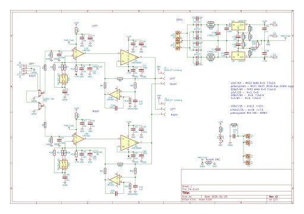Select the left channel LME49600 buffer symbol
Viewport: 304px width, 214px height.
tap(129, 57)
